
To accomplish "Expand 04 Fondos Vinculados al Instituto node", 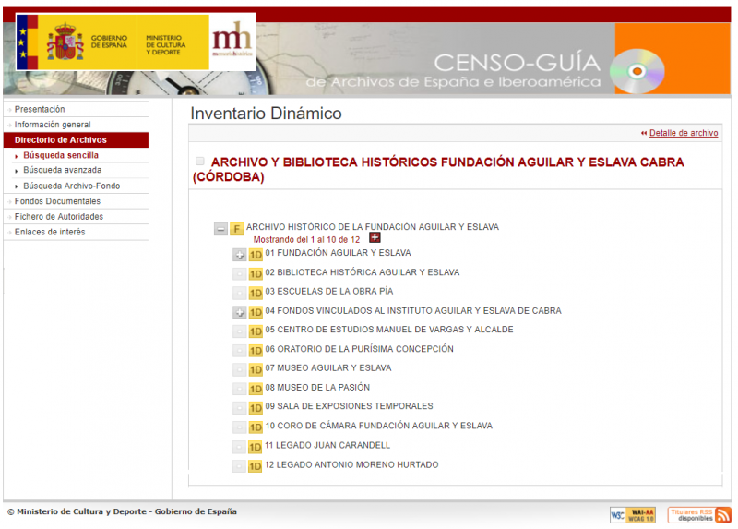I will tap(239, 312).
